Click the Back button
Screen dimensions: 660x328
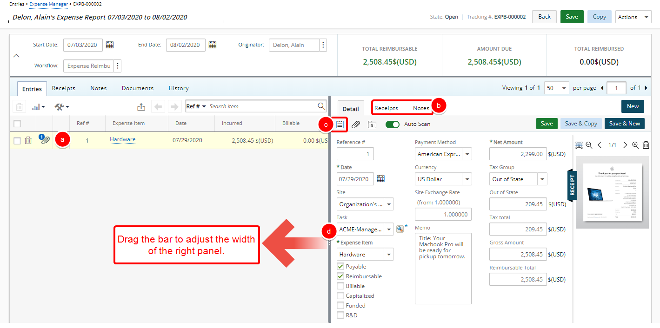pyautogui.click(x=544, y=17)
